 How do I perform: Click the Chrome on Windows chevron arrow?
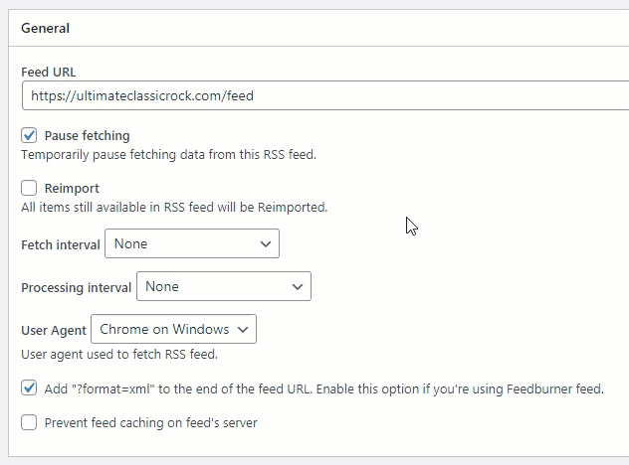coord(243,330)
